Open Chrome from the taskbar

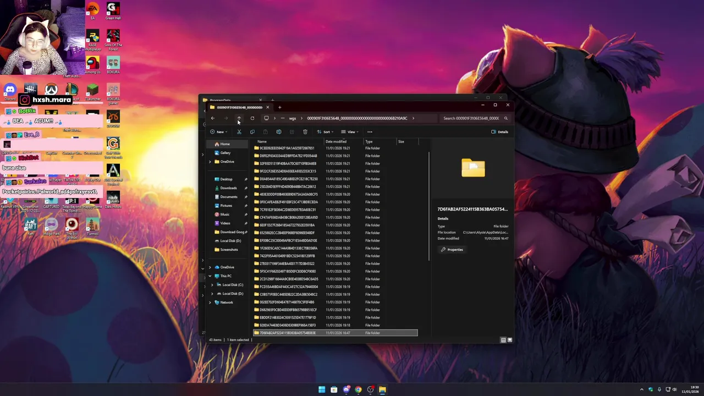tap(358, 389)
